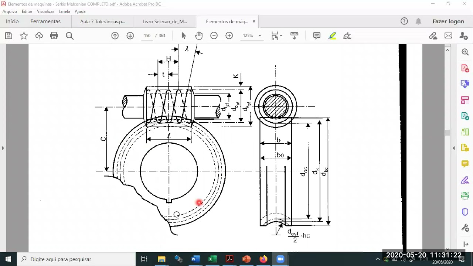Image resolution: width=473 pixels, height=266 pixels.
Task: Go to previous page arrow
Action: pos(115,36)
